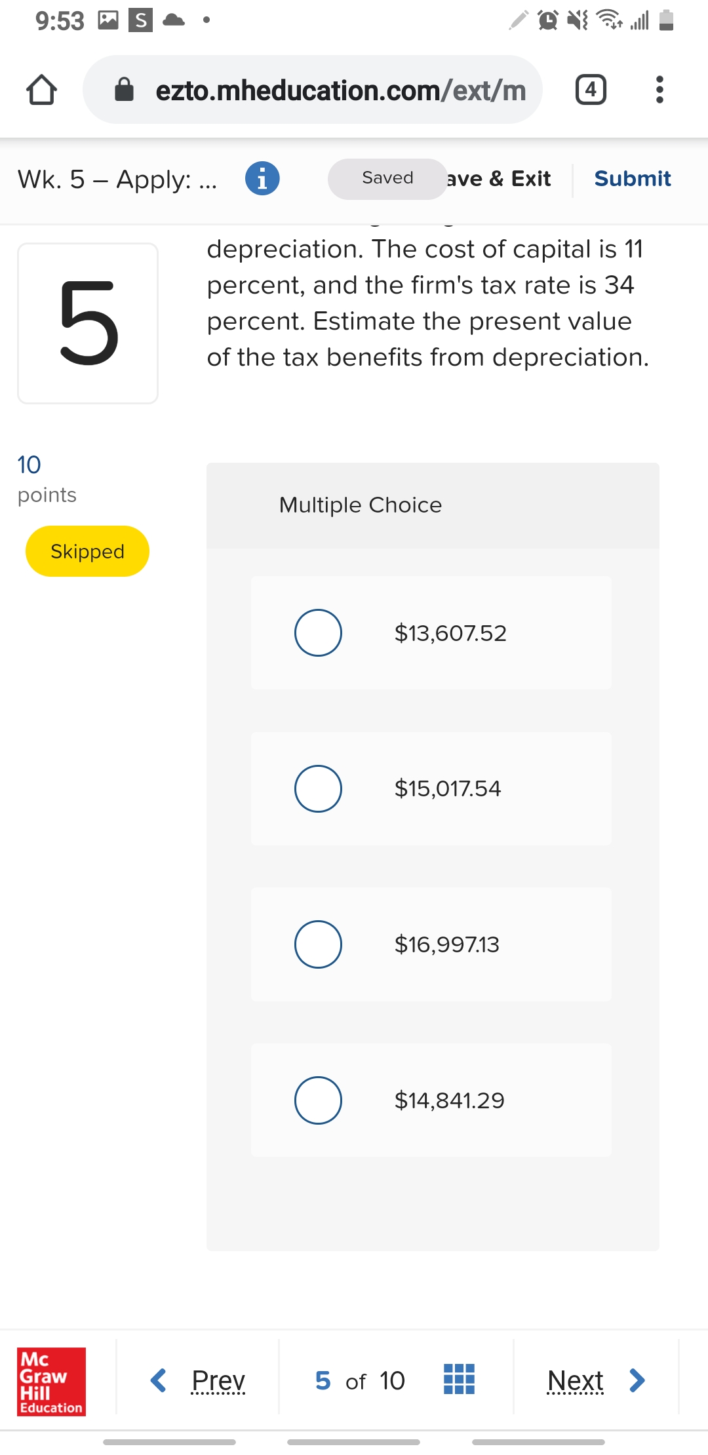Mark $14,841.29 as the answer
708x1455 pixels.
pos(318,1100)
